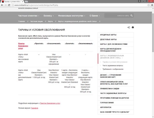
Task: Expand the О Банке menu
Action: 94,16
